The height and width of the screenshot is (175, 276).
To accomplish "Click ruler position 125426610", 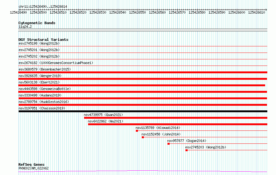I will pyautogui.click(x=257, y=12).
